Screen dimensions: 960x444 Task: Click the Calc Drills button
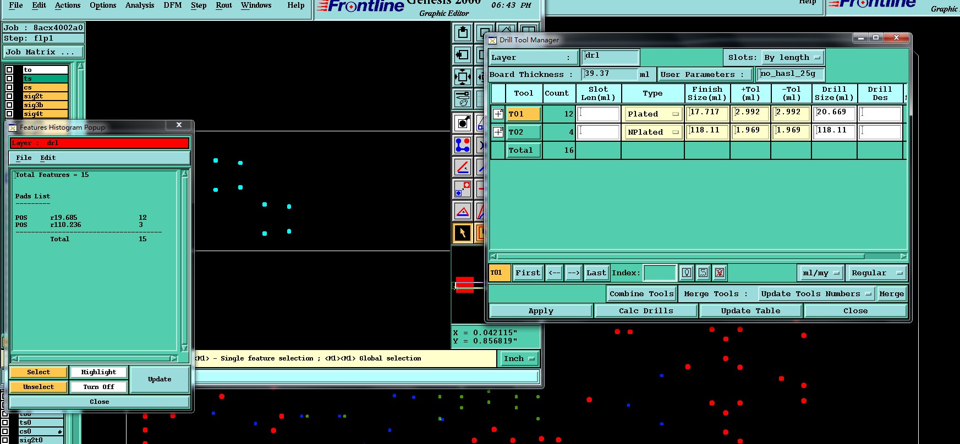[646, 310]
